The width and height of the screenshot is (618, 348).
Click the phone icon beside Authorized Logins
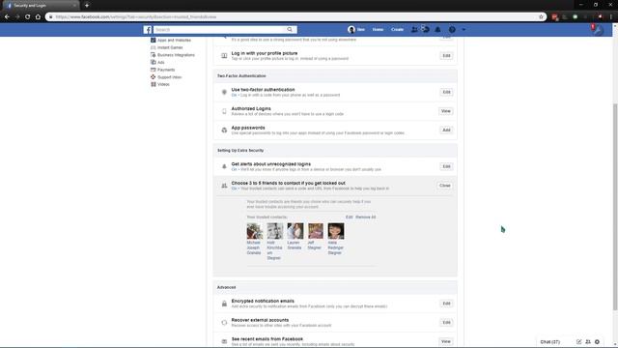point(224,111)
